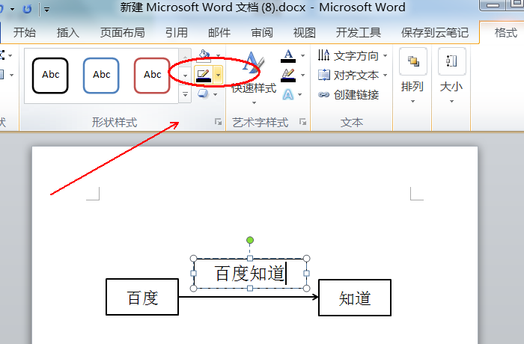
Task: Select the 知道 text box
Action: pos(355,298)
